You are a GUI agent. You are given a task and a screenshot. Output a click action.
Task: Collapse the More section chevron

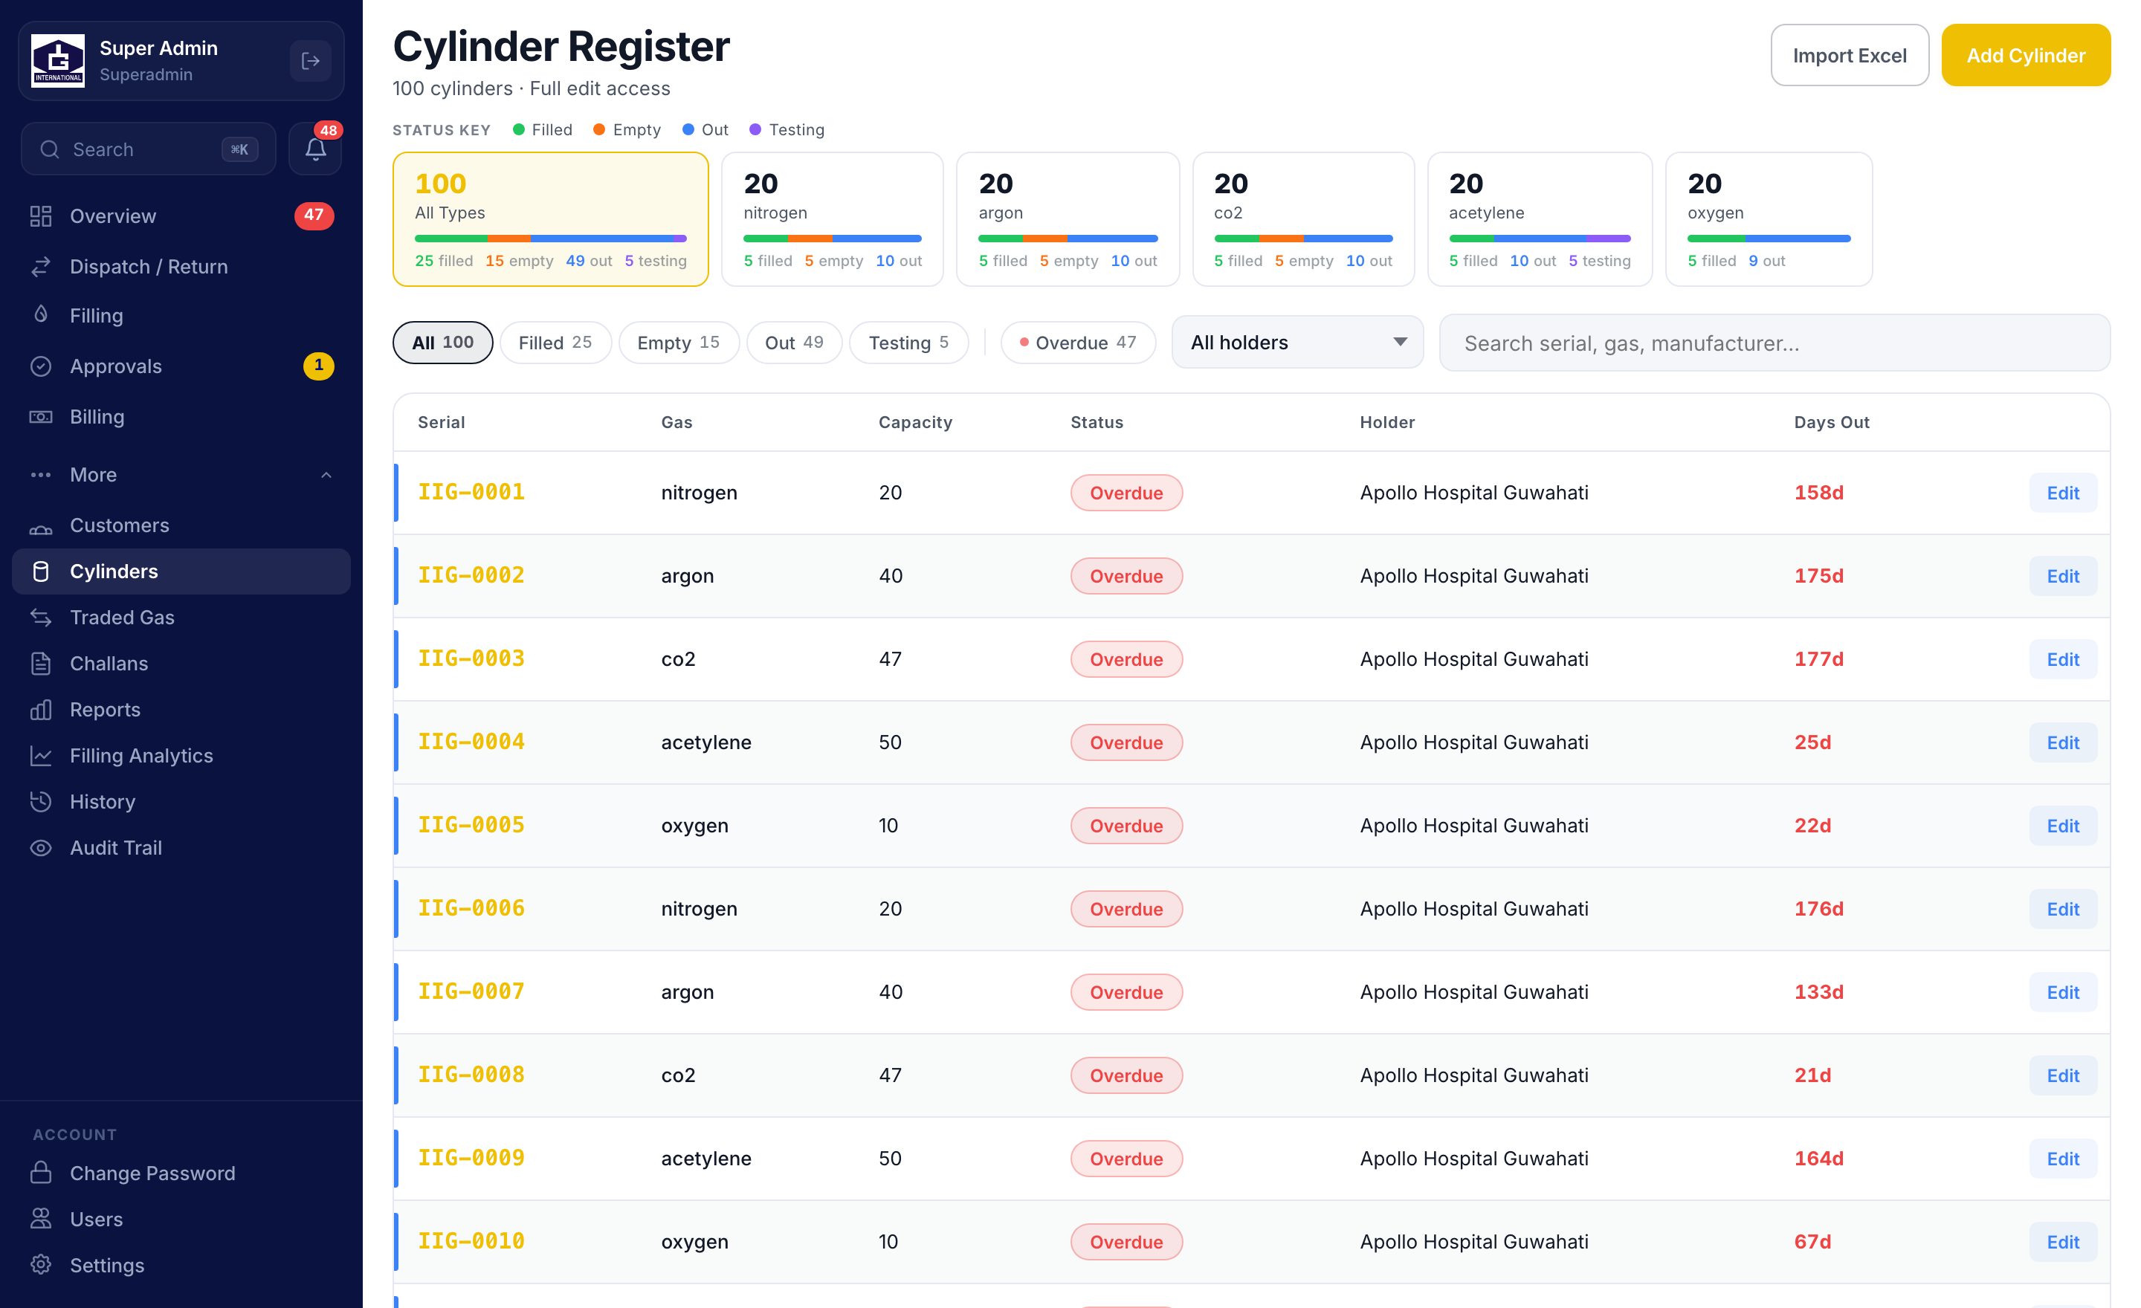[326, 475]
